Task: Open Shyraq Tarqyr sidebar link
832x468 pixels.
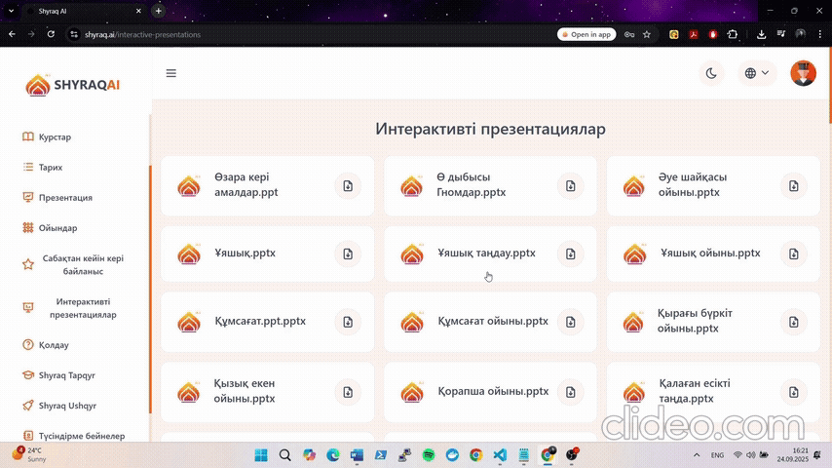Action: pos(66,375)
